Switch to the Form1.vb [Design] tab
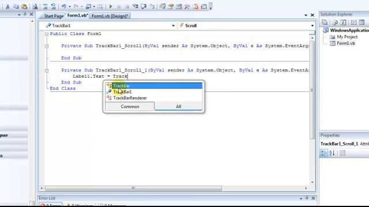Image resolution: width=369 pixels, height=207 pixels. [x=110, y=16]
